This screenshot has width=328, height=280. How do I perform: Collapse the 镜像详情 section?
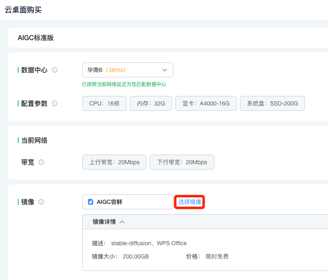tap(122, 222)
